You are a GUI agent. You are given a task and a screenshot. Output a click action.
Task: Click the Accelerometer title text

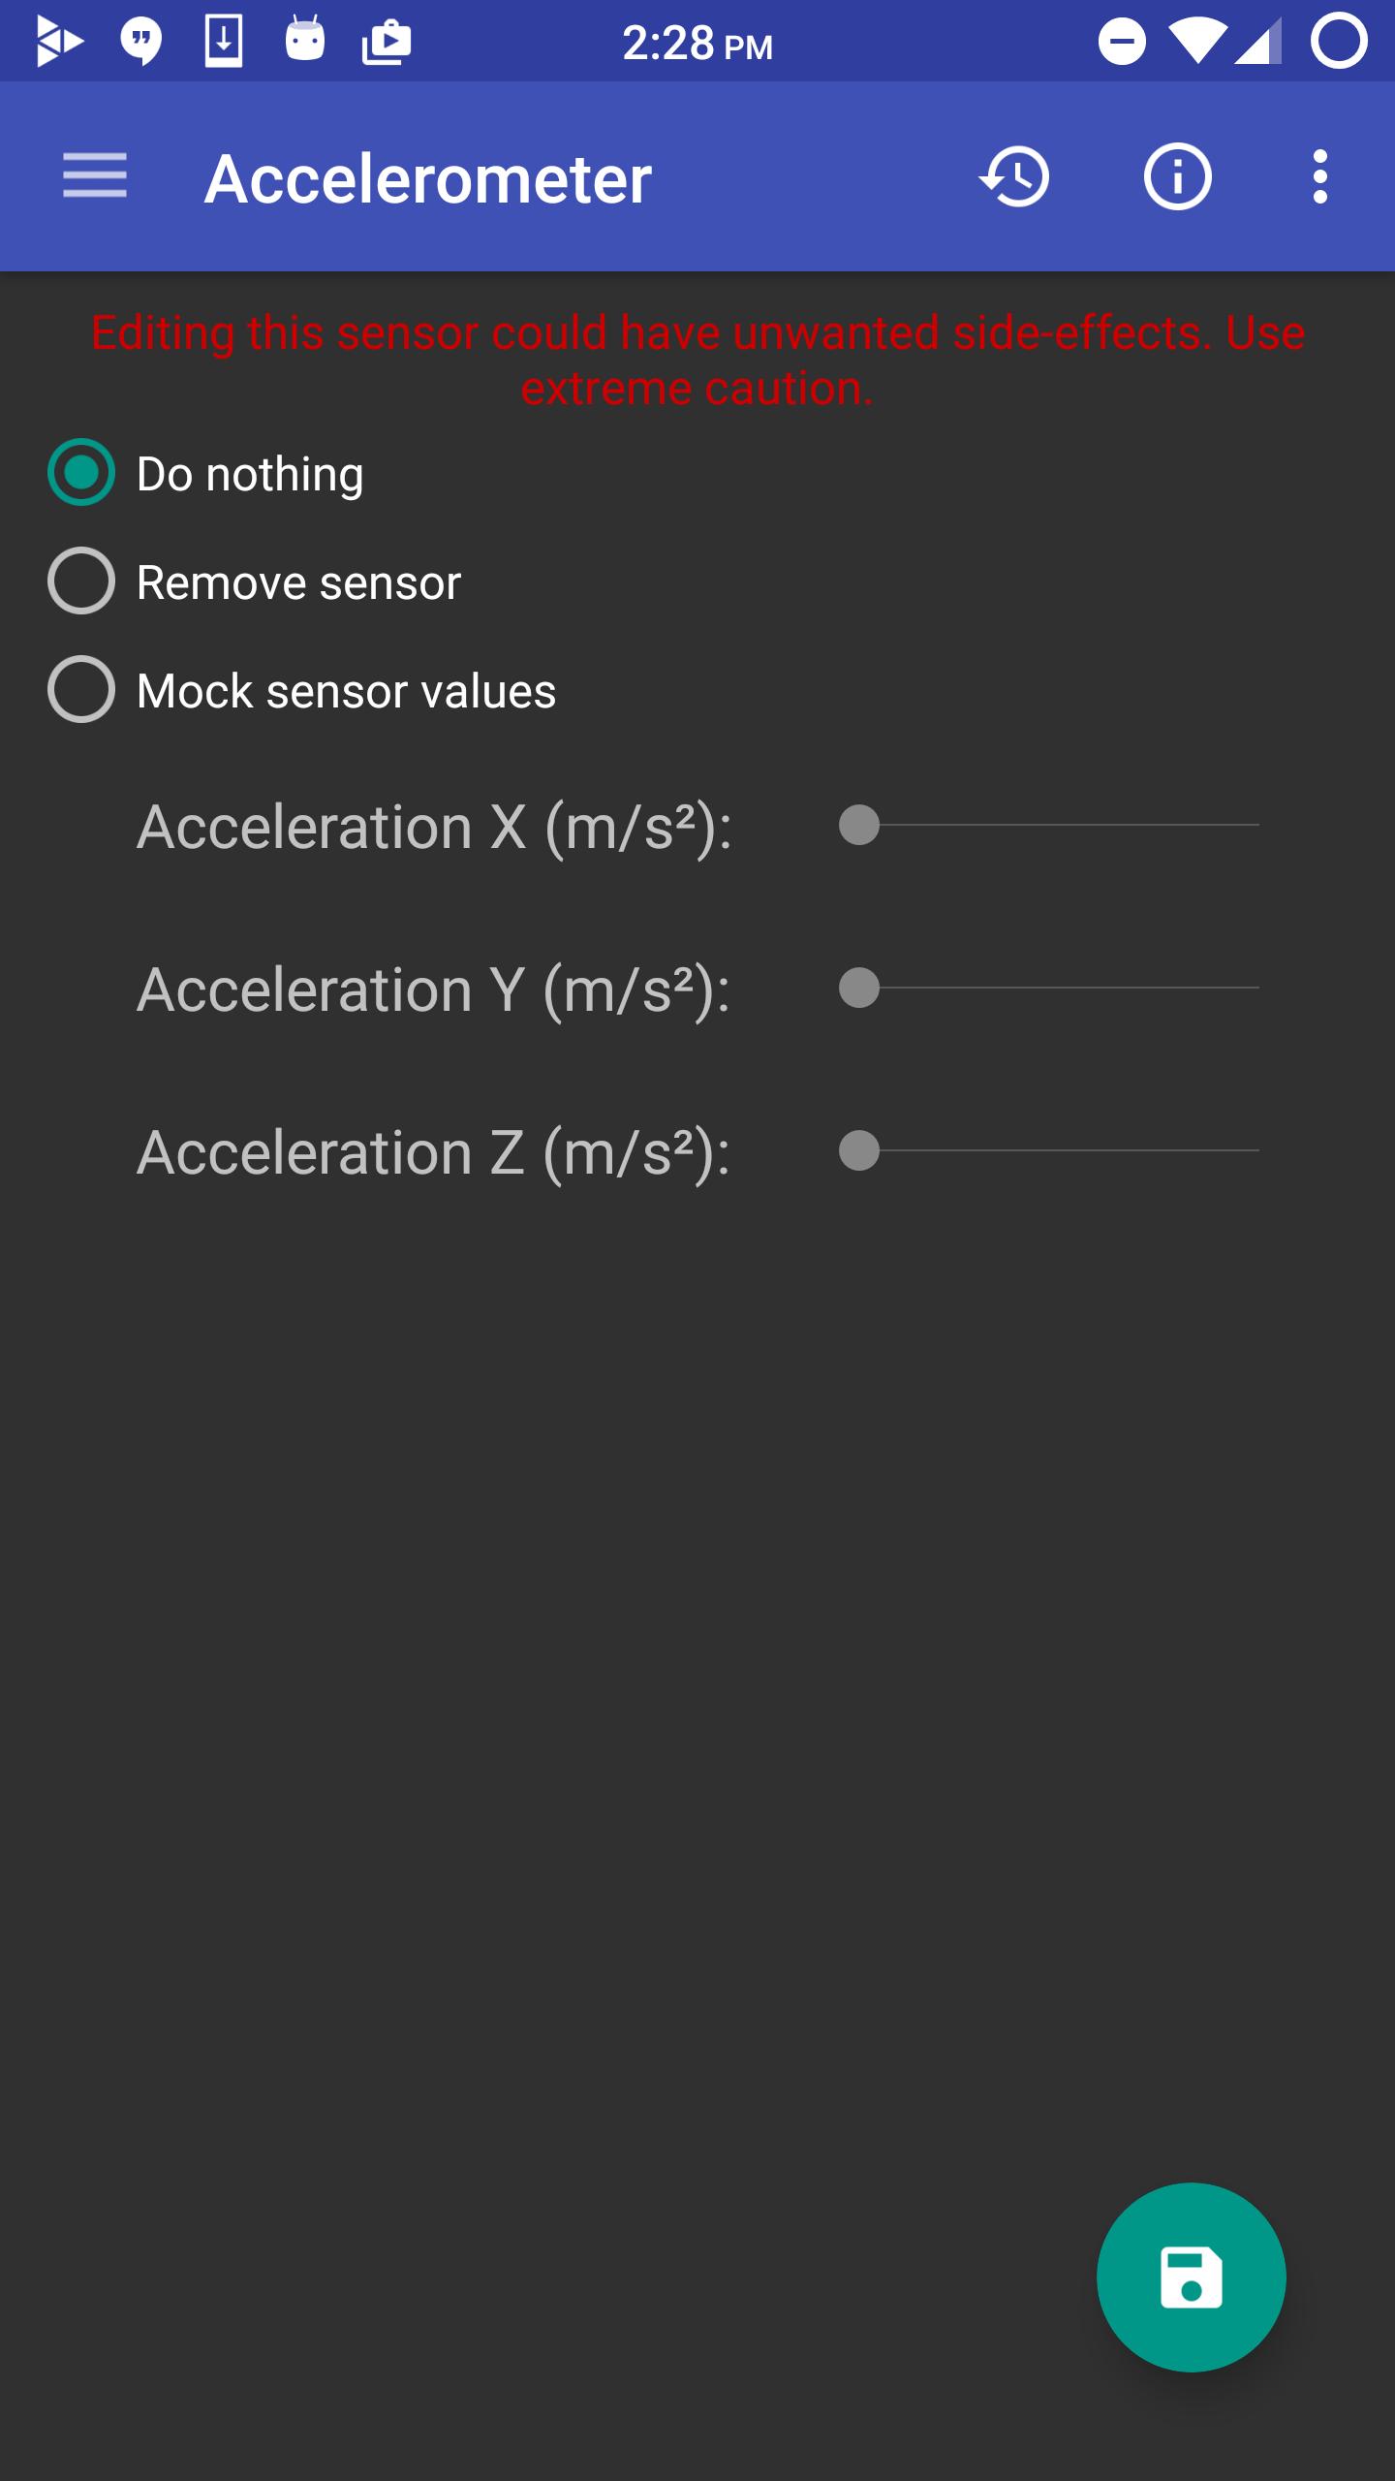point(428,178)
